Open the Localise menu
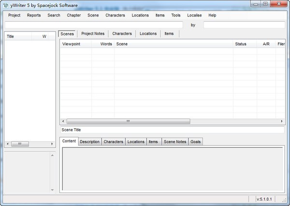Image resolution: width=290 pixels, height=206 pixels. [194, 15]
